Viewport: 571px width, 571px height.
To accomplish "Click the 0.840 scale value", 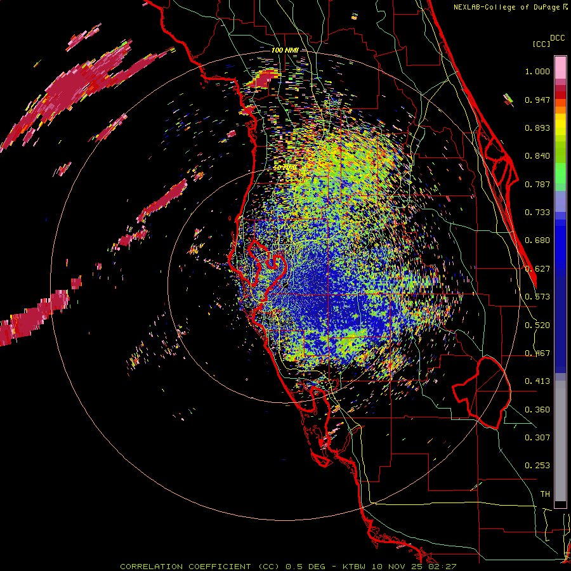I will pyautogui.click(x=537, y=156).
